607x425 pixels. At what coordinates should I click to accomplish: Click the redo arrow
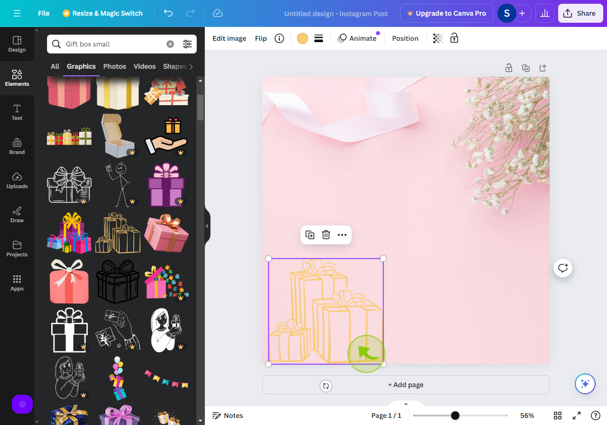click(x=190, y=13)
